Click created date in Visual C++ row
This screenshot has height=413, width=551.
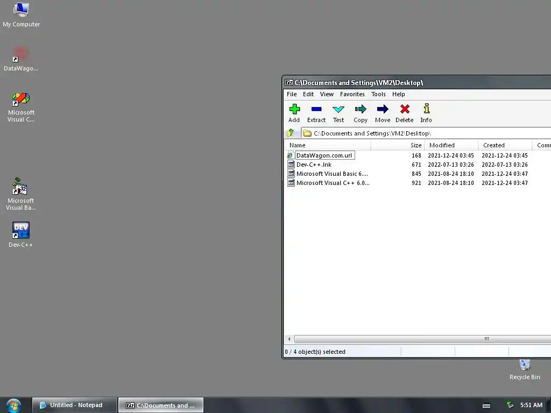[505, 183]
